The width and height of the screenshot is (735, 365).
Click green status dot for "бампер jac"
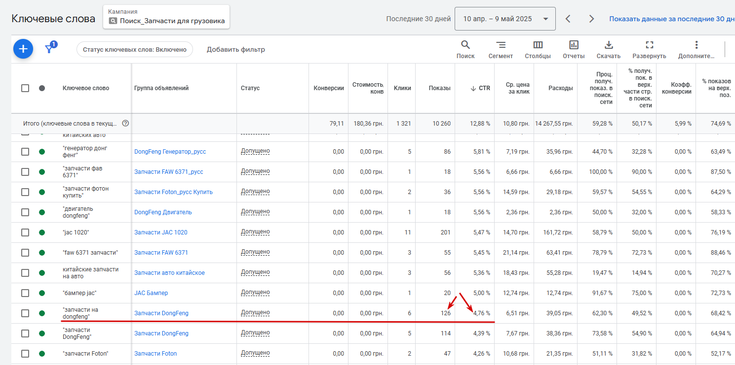click(x=42, y=293)
